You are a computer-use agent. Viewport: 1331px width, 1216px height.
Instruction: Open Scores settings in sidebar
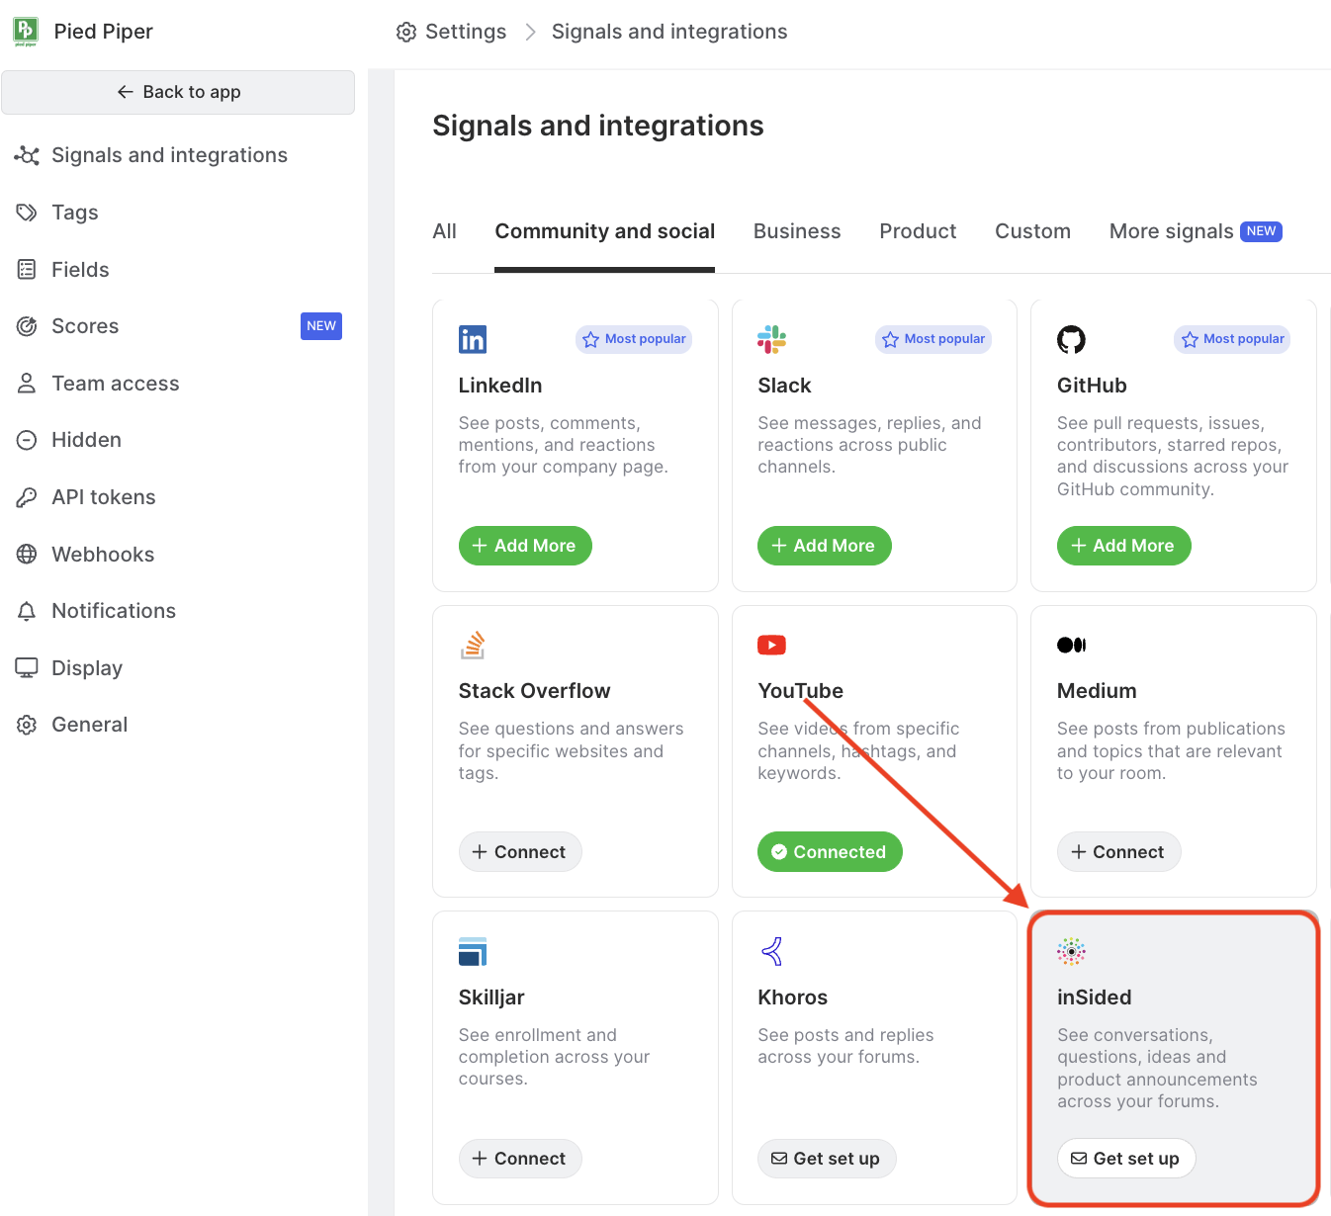(x=85, y=326)
